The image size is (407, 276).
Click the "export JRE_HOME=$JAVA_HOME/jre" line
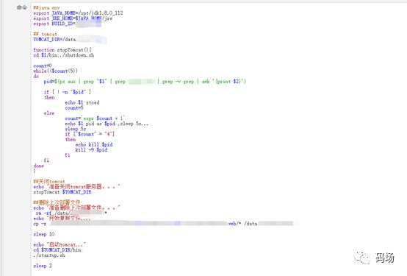[x=73, y=18]
